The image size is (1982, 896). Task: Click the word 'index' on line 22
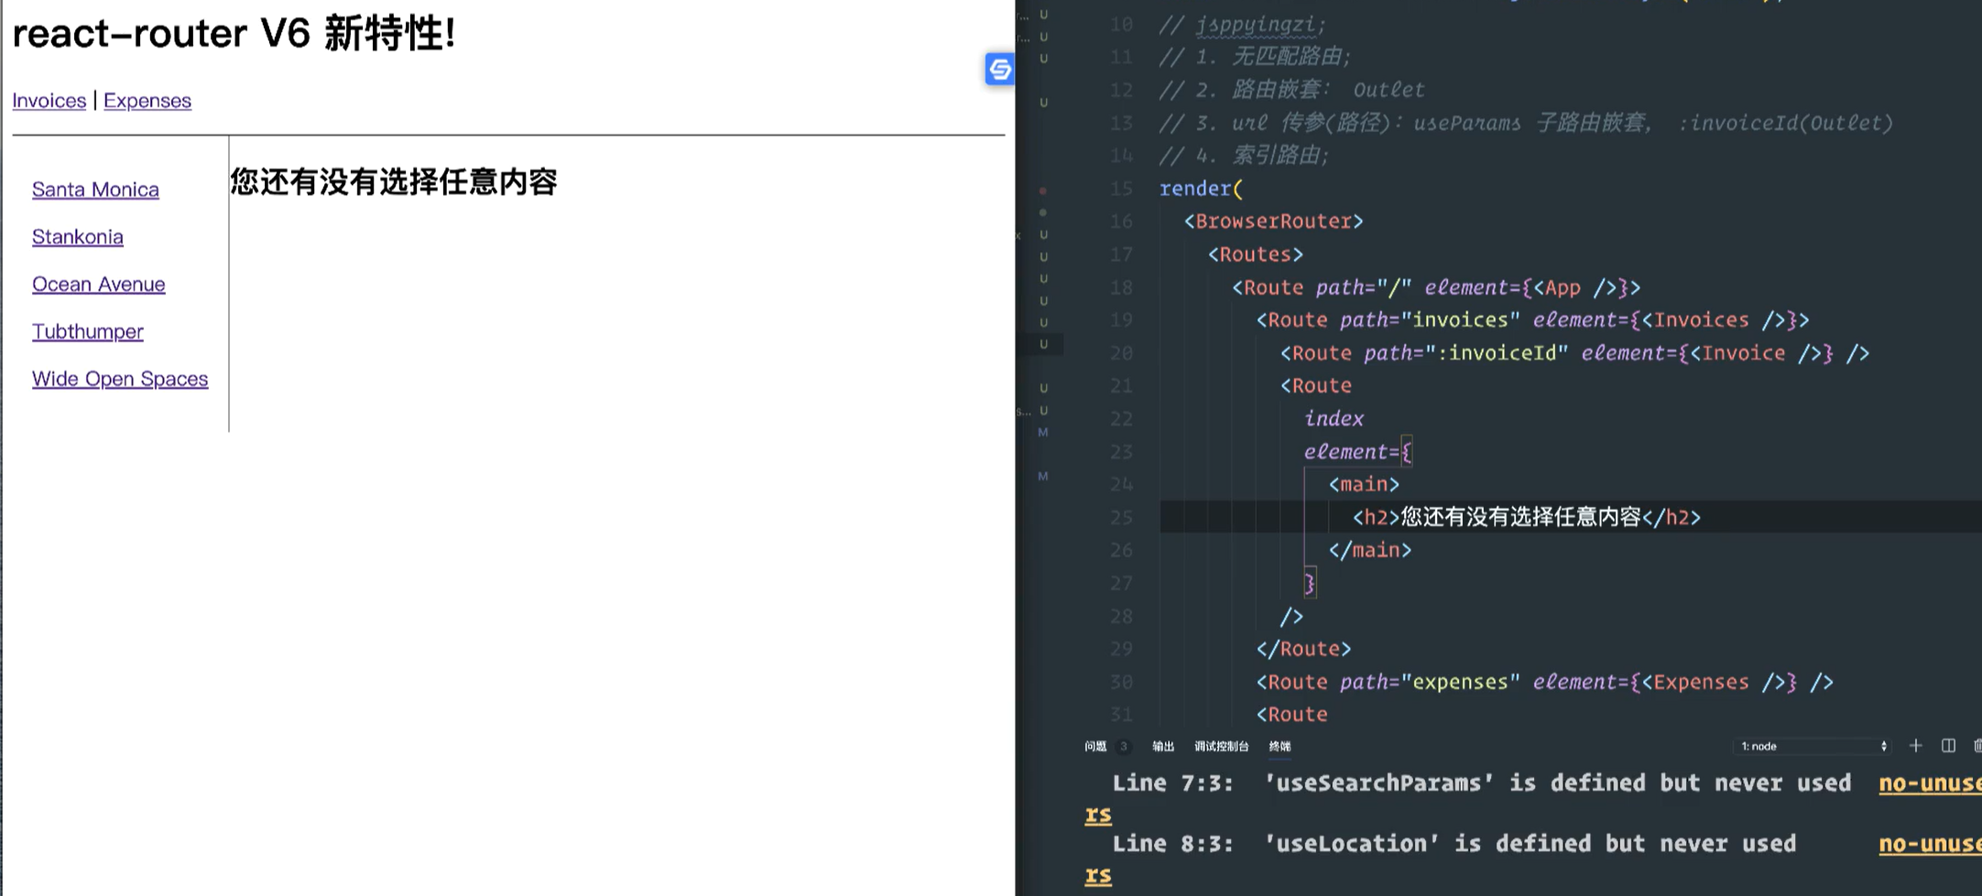(x=1334, y=418)
